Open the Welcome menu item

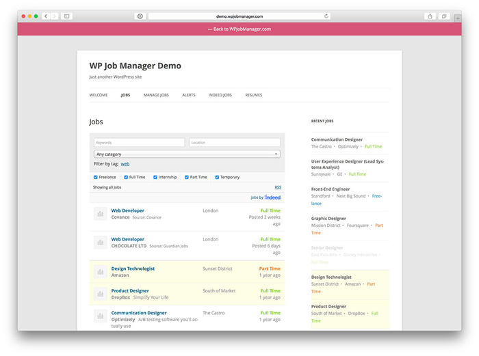99,95
